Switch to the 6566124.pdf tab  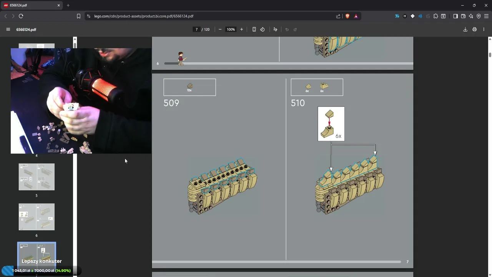click(x=32, y=5)
